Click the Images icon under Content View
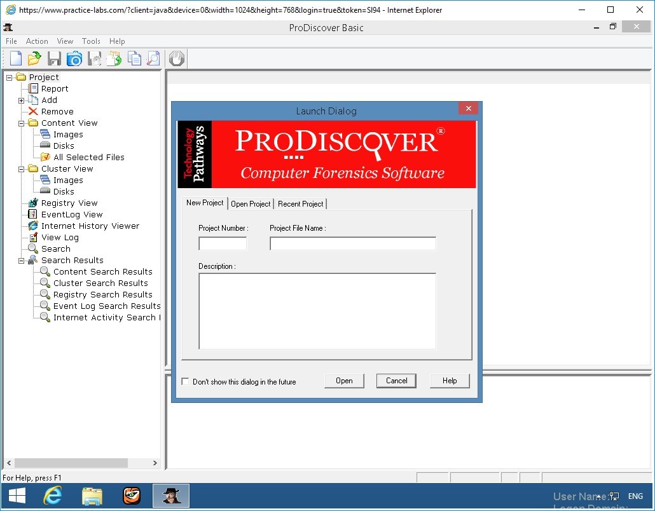 45,134
